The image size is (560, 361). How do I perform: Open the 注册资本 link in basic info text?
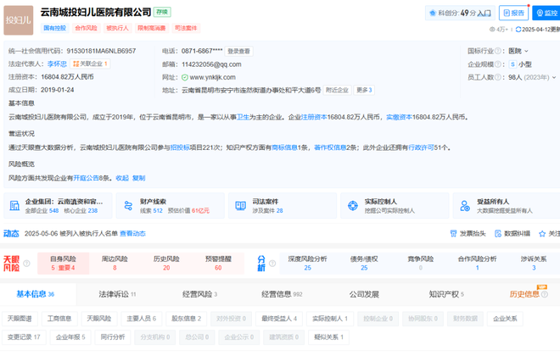coord(314,117)
